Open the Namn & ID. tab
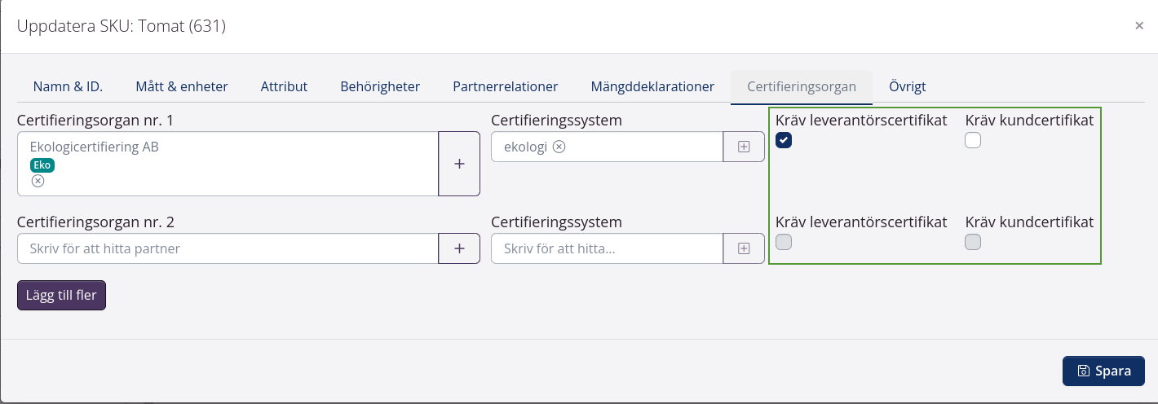1158x404 pixels. (x=68, y=86)
